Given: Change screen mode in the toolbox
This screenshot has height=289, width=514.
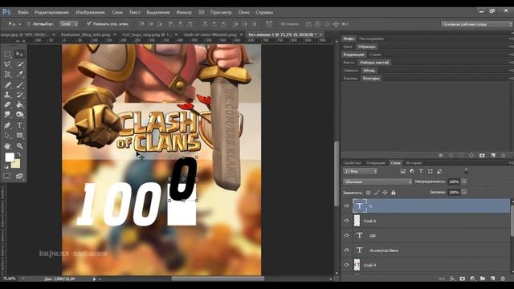Looking at the screenshot, I should [19, 176].
